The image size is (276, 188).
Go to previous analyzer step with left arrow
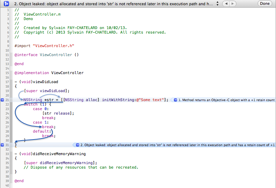pyautogui.click(x=226, y=3)
